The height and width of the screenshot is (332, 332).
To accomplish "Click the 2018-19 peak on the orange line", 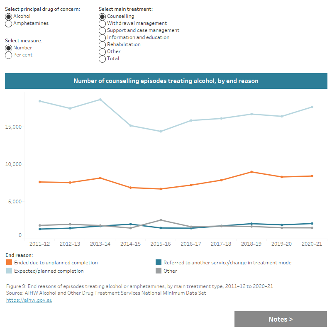I will [x=251, y=171].
